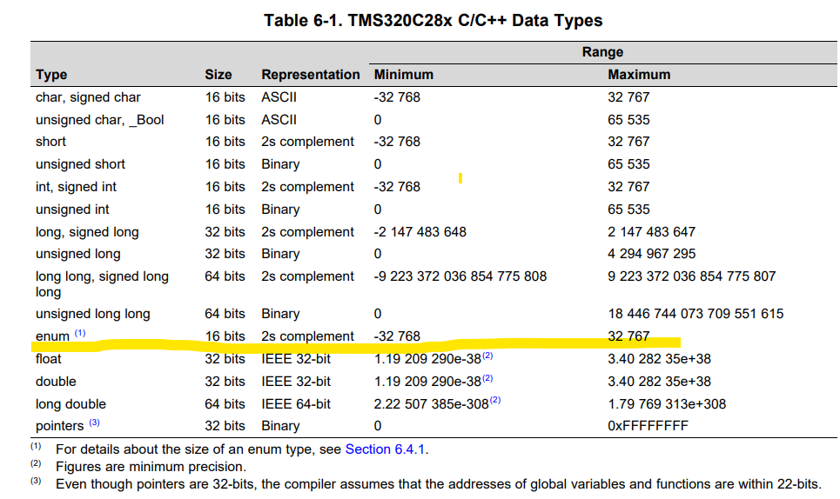Select the Representation column header
840x499 pixels.
coord(311,75)
